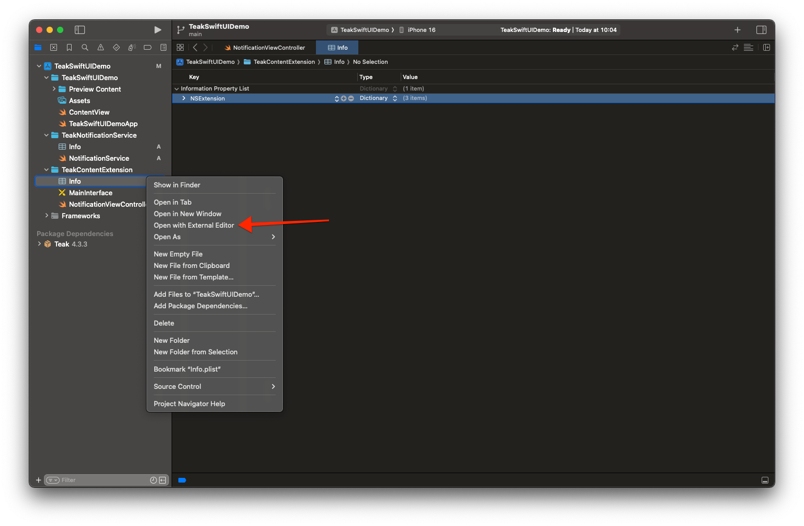Open the Bookmark navigator icon

(69, 48)
